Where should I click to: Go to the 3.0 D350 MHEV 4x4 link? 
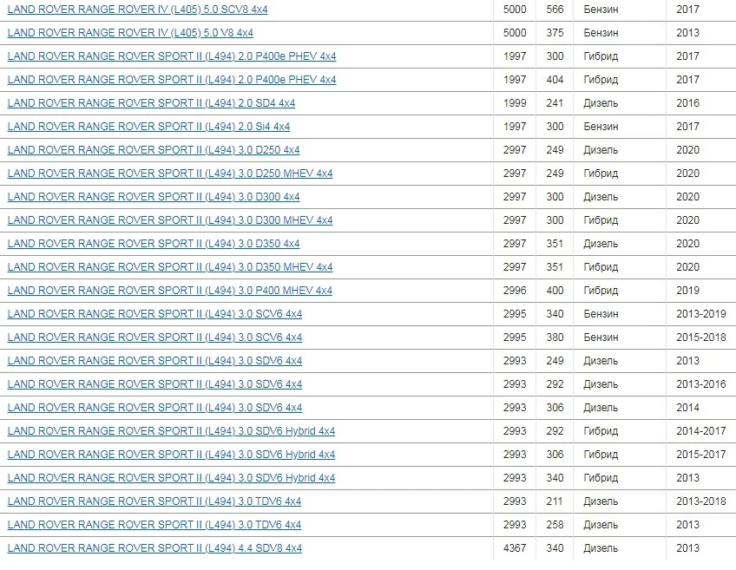[x=170, y=267]
